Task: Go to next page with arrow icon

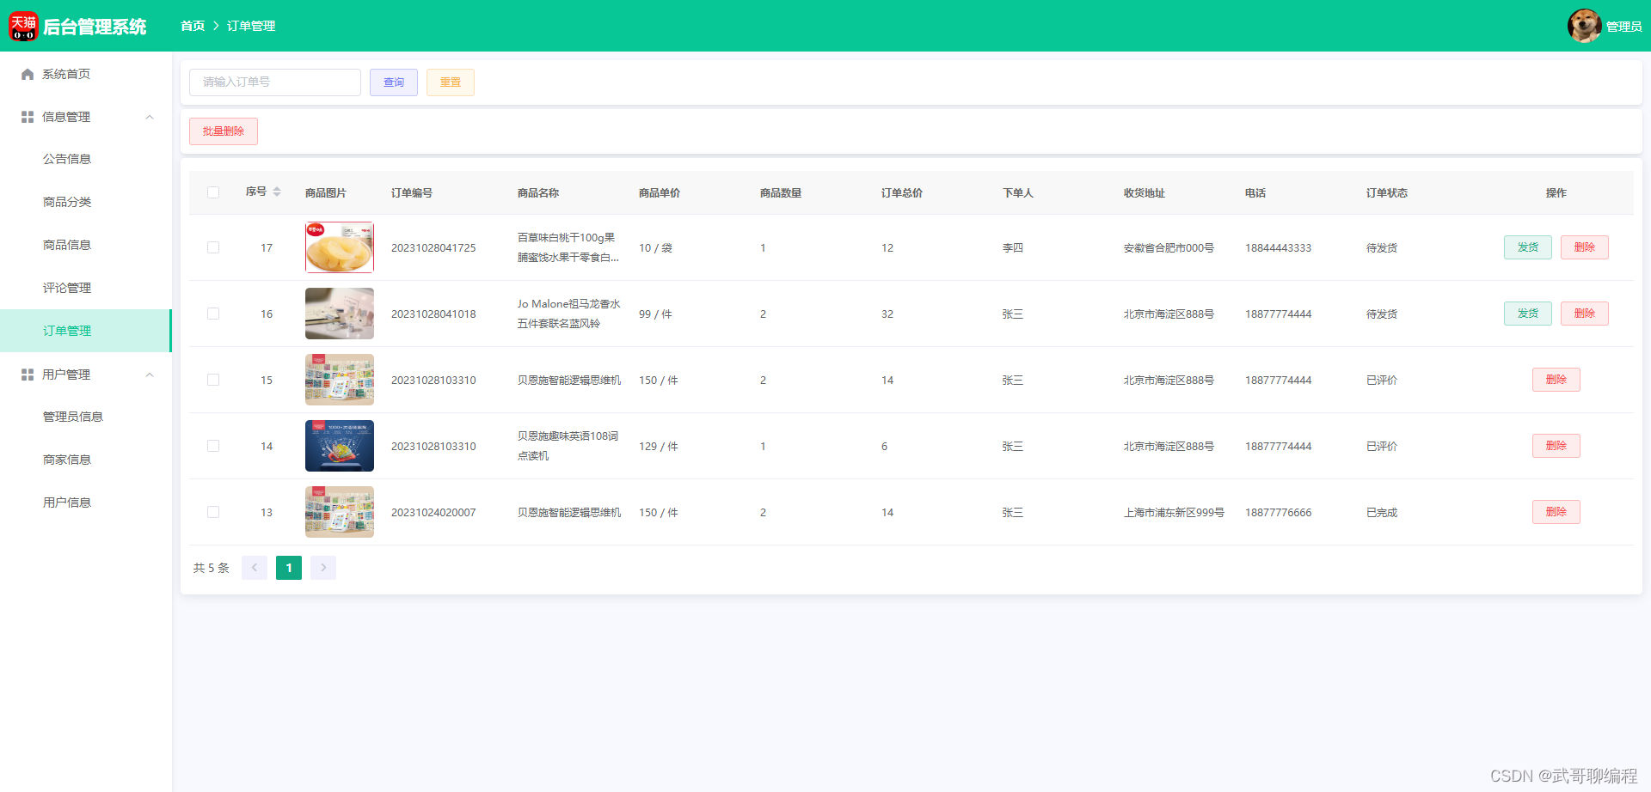Action: coord(323,568)
